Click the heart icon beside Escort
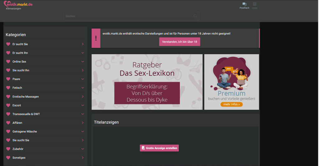319x166 pixels. pyautogui.click(x=8, y=105)
